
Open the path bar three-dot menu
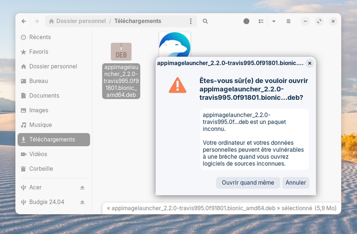pos(191,21)
